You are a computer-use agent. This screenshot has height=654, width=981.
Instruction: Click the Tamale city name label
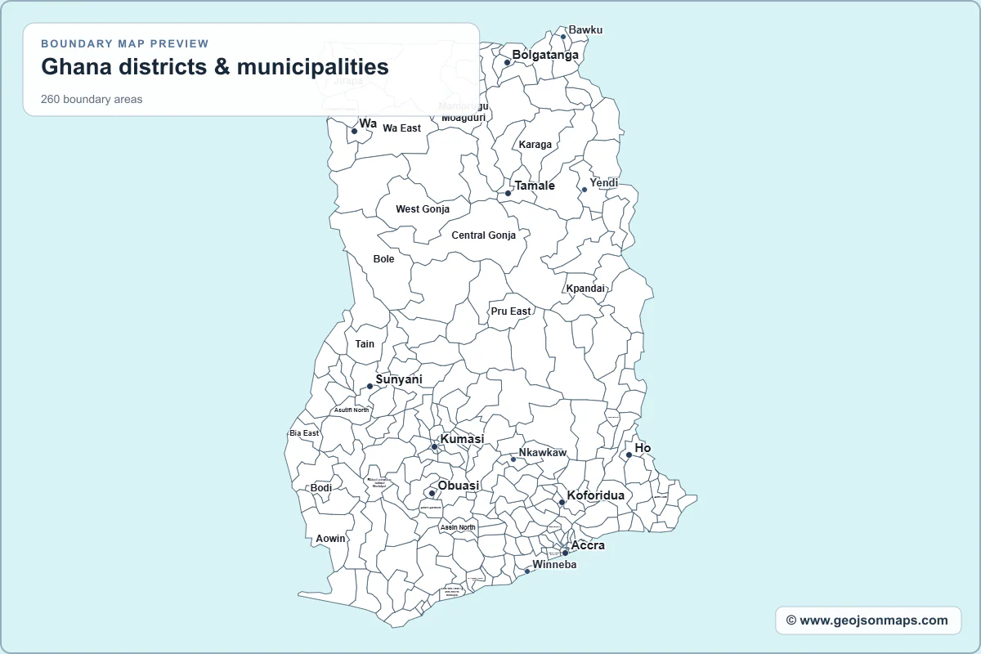pos(535,186)
